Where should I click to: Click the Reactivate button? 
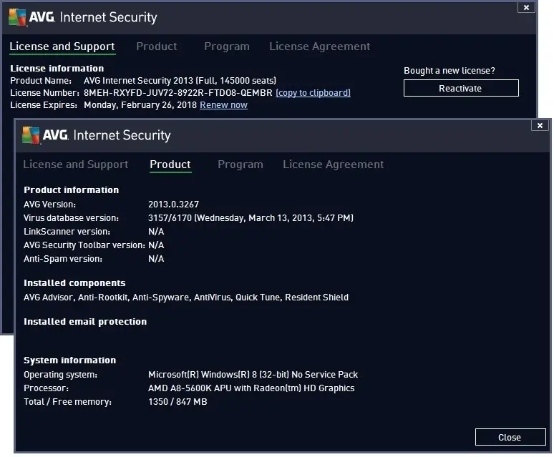(x=461, y=88)
